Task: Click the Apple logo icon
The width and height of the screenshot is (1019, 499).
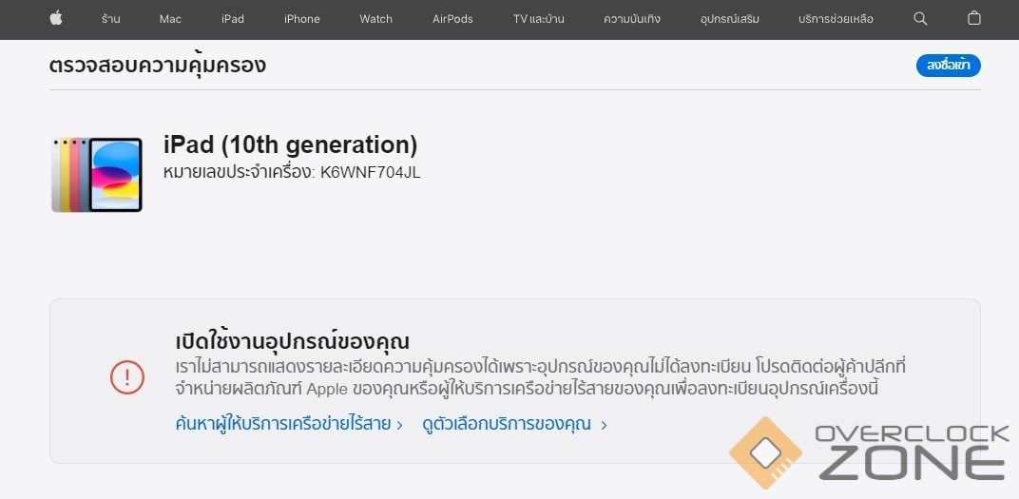Action: tap(56, 18)
